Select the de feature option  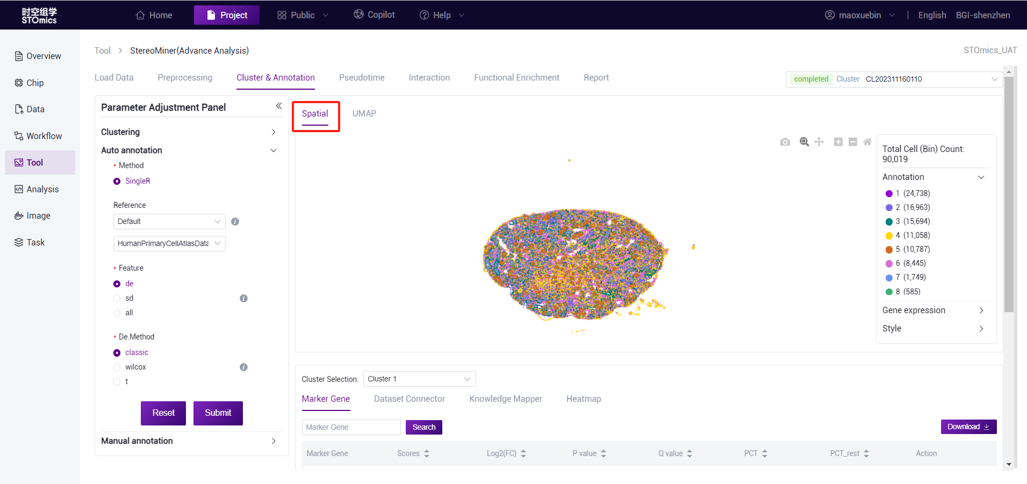coord(117,284)
